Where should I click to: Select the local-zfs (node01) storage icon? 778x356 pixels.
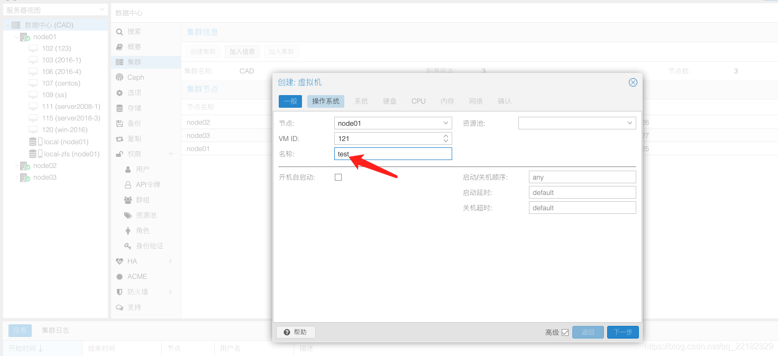click(x=35, y=154)
